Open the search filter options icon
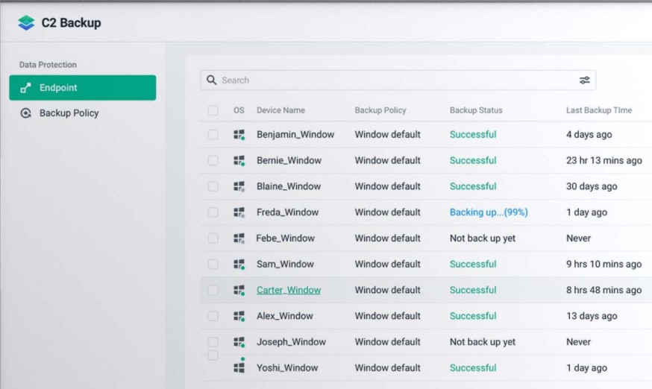The image size is (652, 389). coord(584,80)
